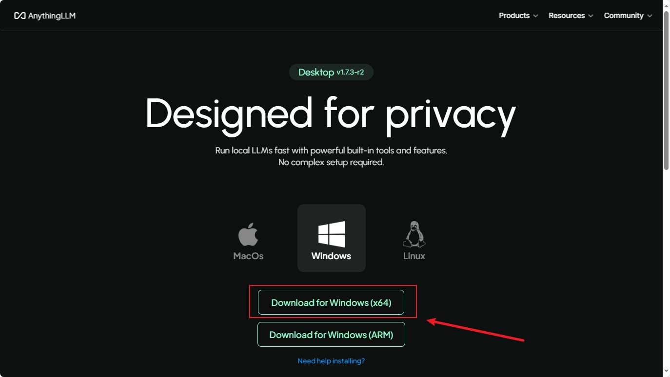Open the 'Need help installing?' link
This screenshot has width=670, height=377.
point(331,361)
